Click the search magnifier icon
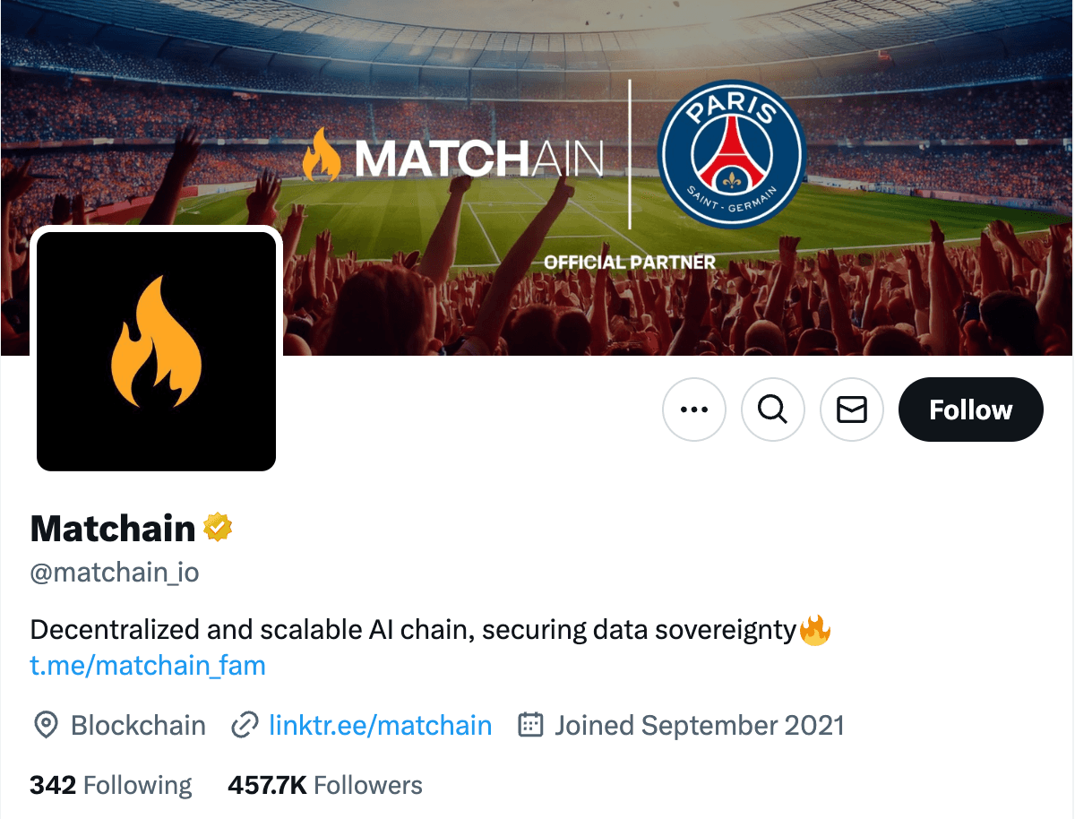Viewport: 1075px width, 819px height. [x=772, y=409]
